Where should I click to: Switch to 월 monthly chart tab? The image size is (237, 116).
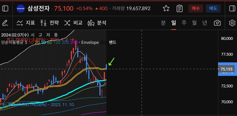(194, 23)
